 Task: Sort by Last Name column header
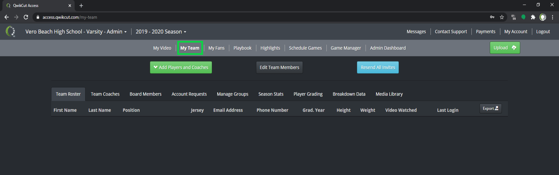pos(100,110)
